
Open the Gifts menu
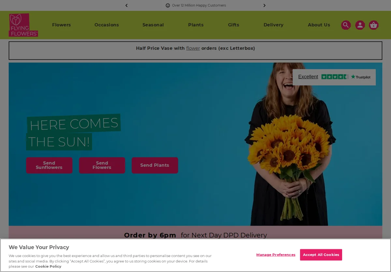point(234,25)
